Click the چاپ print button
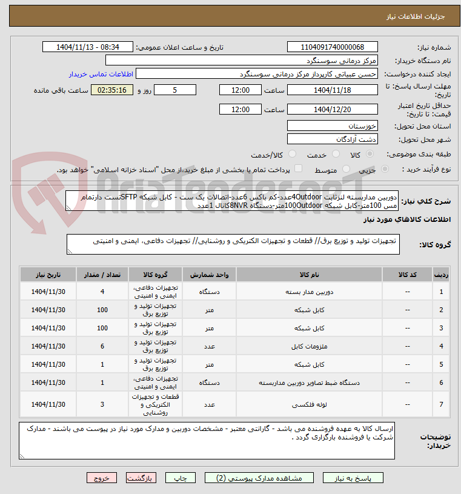461x494 pixels. [x=181, y=478]
